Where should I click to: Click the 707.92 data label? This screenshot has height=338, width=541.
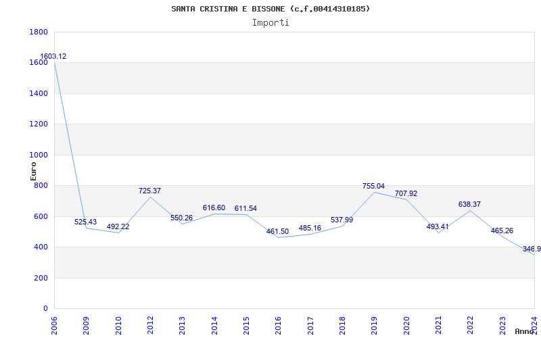(406, 193)
